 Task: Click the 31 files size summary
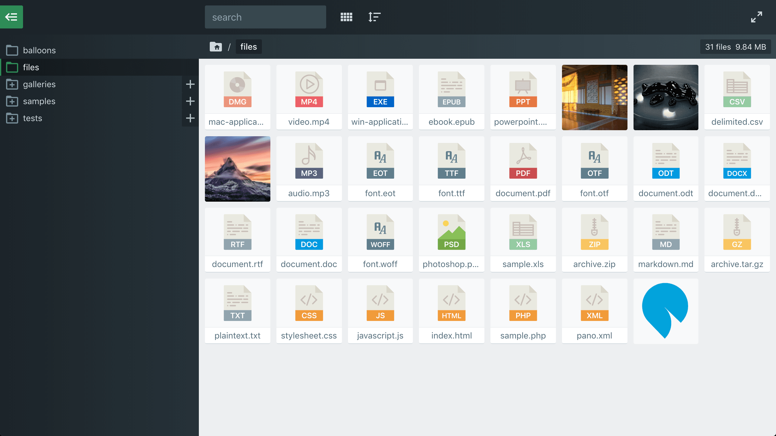point(735,47)
